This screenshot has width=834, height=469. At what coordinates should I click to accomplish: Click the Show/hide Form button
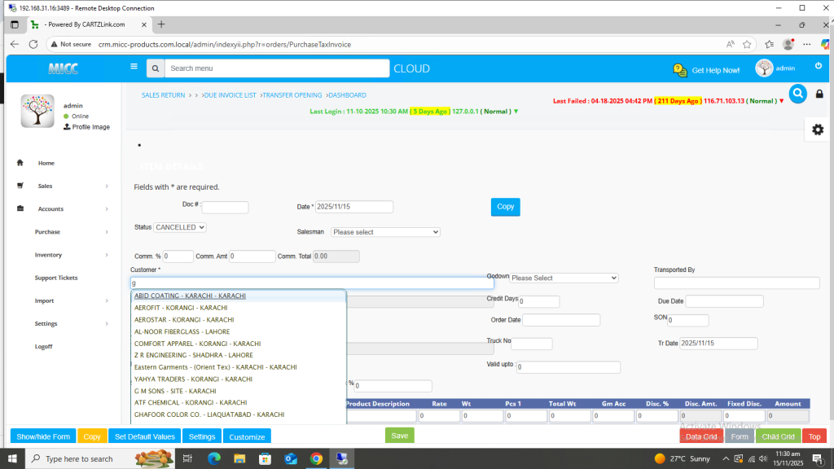click(43, 436)
